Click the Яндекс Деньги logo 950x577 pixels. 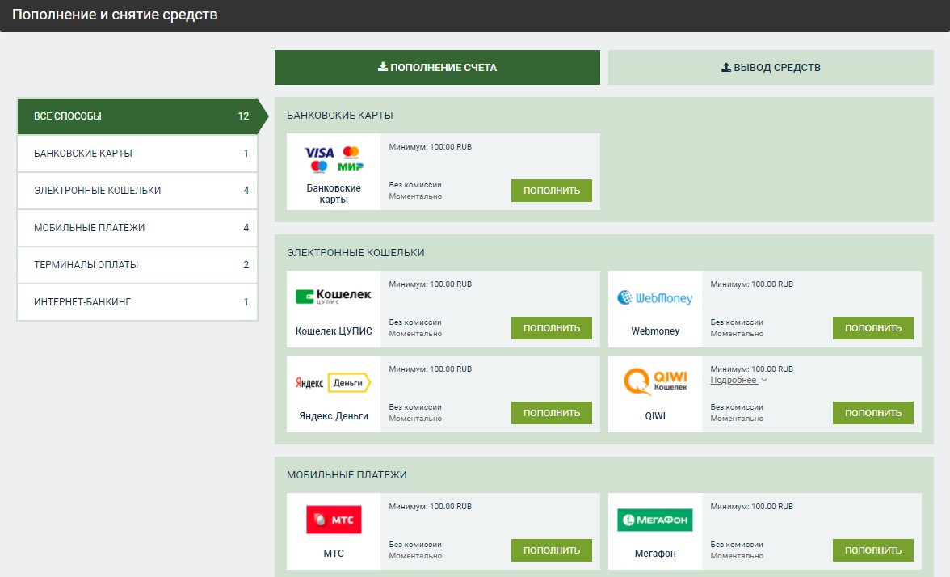click(x=333, y=382)
